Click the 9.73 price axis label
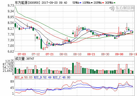Image resolution: width=137 pixels, height=96 pixels. pos(11,6)
